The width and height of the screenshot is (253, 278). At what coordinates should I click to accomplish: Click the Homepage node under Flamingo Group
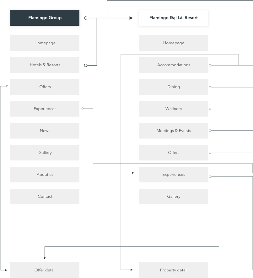click(x=45, y=43)
